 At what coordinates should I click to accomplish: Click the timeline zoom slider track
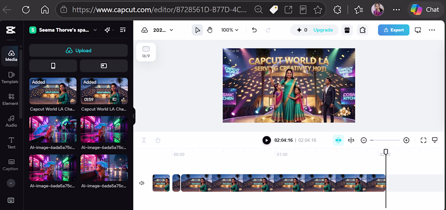pyautogui.click(x=385, y=140)
